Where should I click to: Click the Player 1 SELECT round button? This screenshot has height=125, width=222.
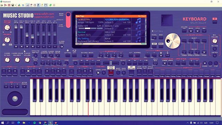point(76,63)
